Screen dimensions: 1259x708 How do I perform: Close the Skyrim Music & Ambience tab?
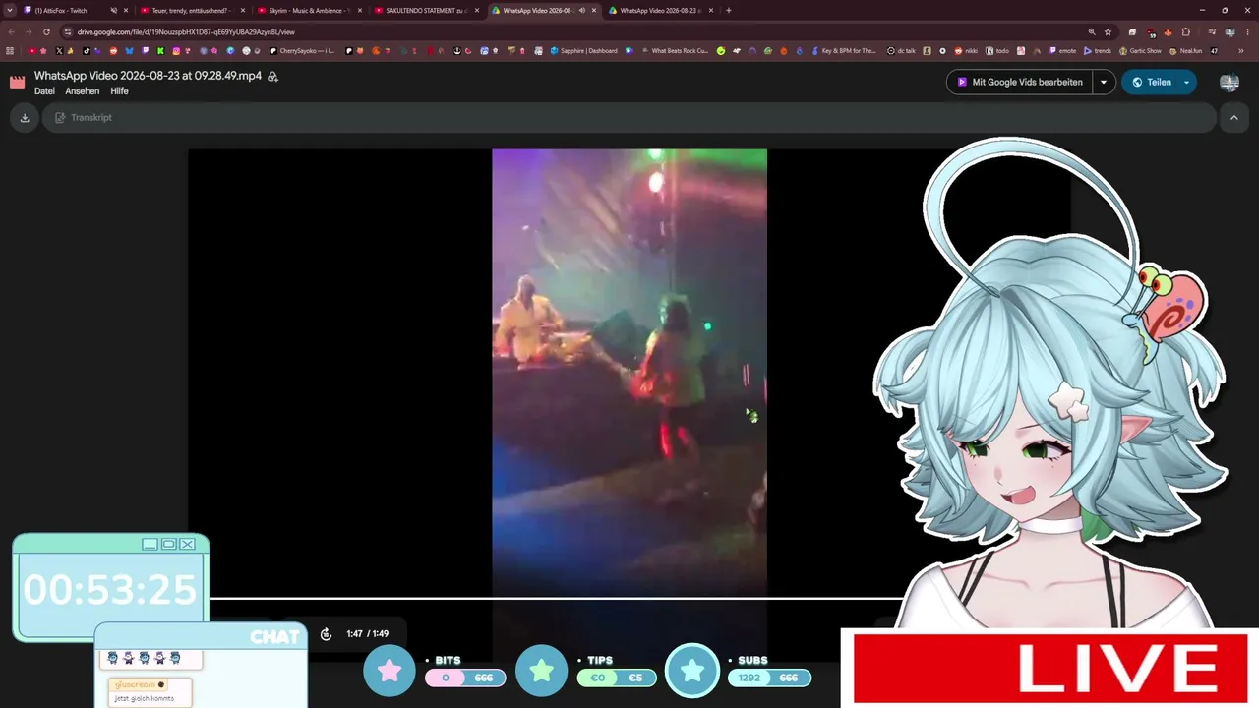click(360, 11)
